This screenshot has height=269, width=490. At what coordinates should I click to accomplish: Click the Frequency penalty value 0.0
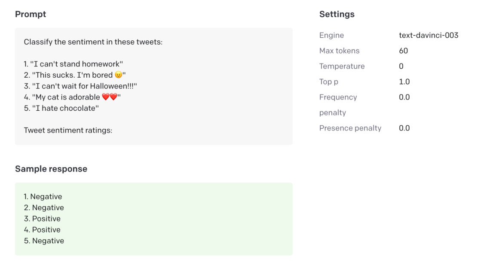[x=404, y=97]
